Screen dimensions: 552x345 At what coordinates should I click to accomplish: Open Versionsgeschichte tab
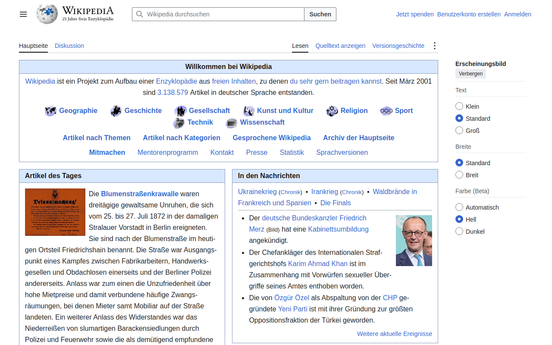(x=398, y=46)
